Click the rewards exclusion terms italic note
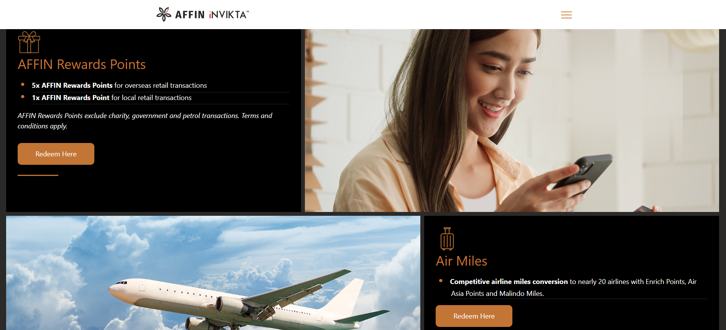Screen dimensions: 726x330 point(145,121)
